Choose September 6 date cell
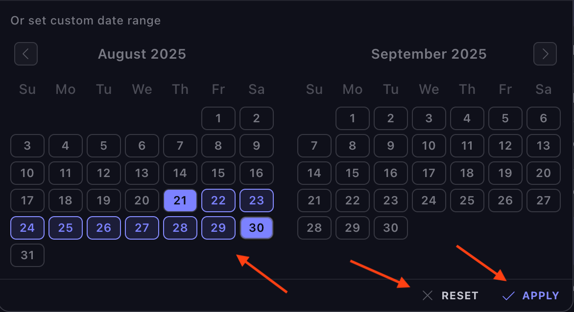This screenshot has width=574, height=312. (544, 118)
